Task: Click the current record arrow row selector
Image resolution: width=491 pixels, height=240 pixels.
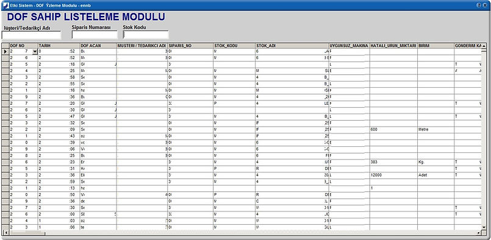Action: click(x=5, y=52)
